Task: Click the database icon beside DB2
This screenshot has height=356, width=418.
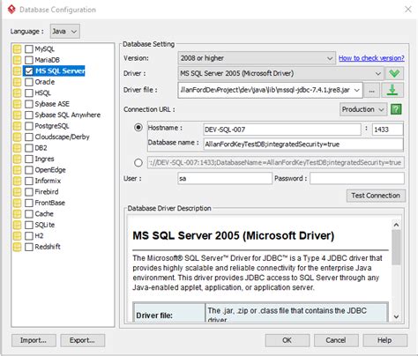Action: coord(17,148)
